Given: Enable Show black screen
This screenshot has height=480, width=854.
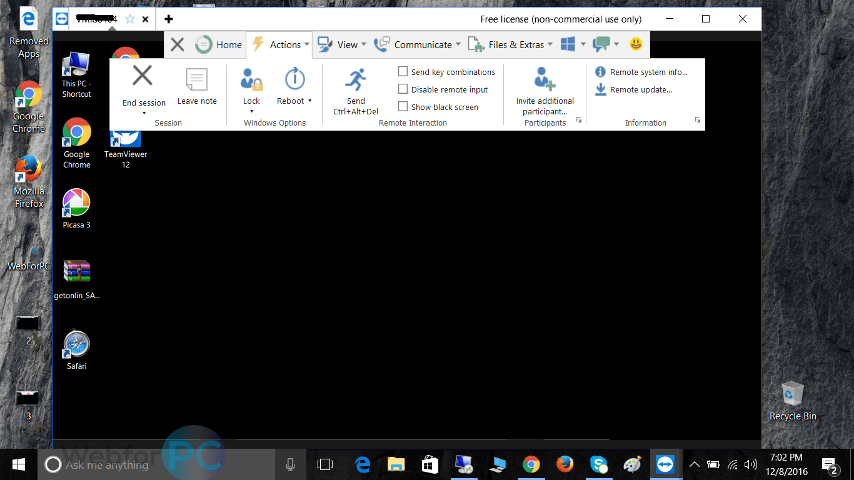Looking at the screenshot, I should pos(403,106).
